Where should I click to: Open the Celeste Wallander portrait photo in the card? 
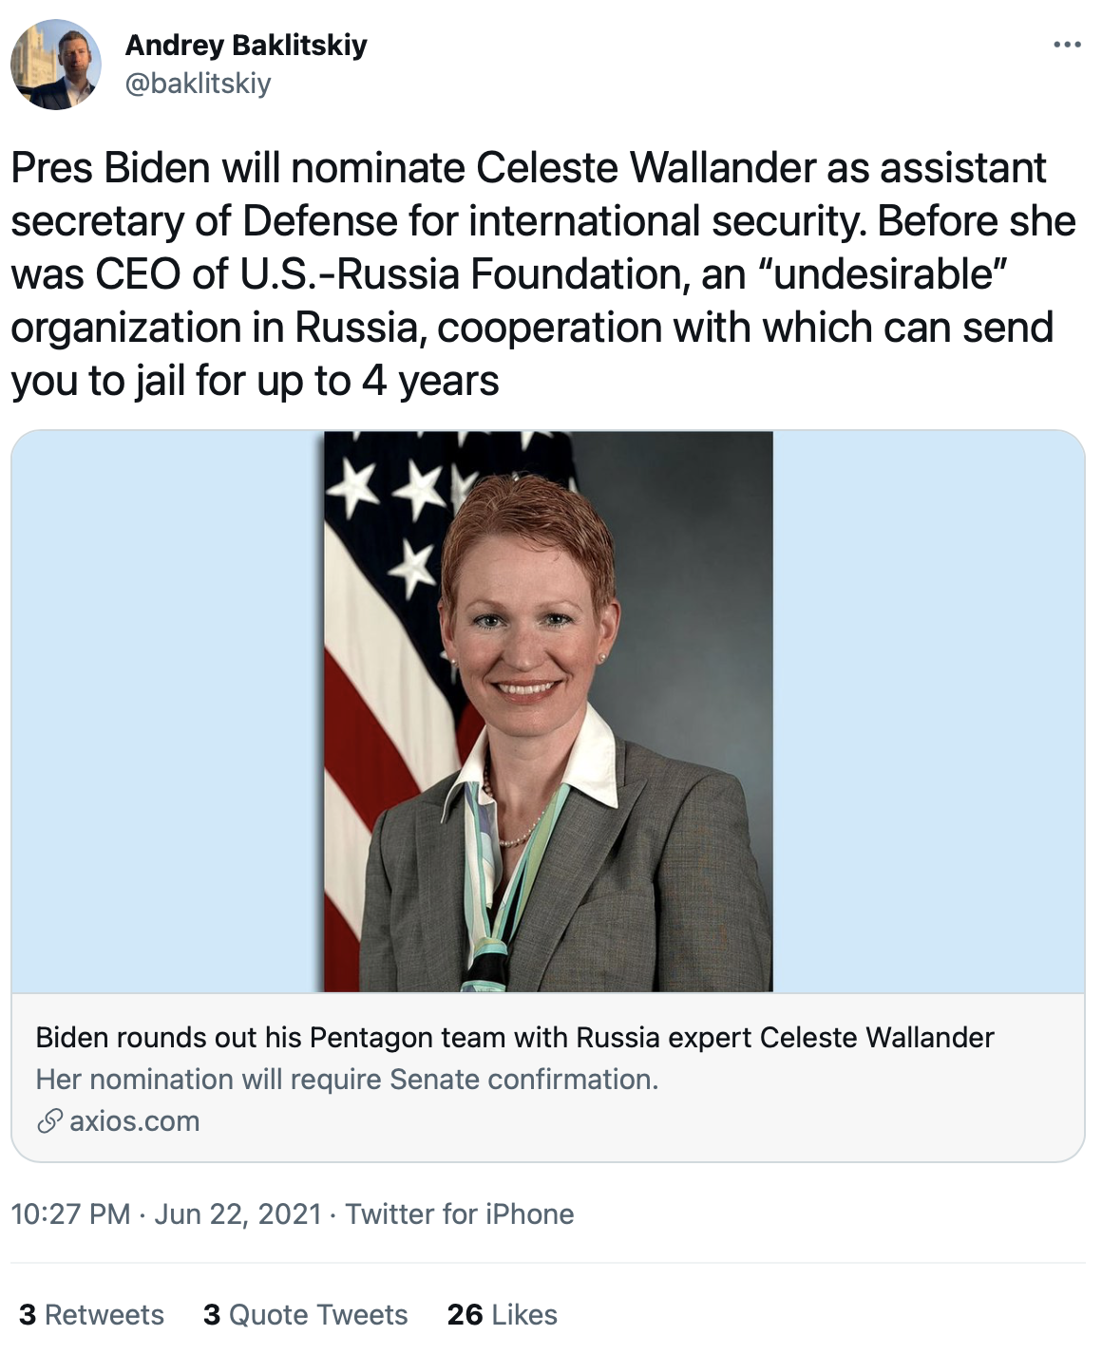(548, 711)
